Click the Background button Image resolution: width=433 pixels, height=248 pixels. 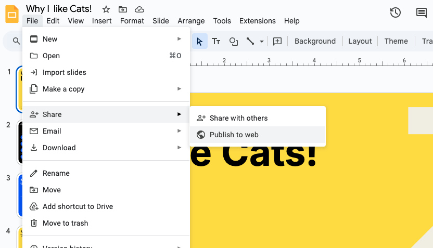click(315, 41)
